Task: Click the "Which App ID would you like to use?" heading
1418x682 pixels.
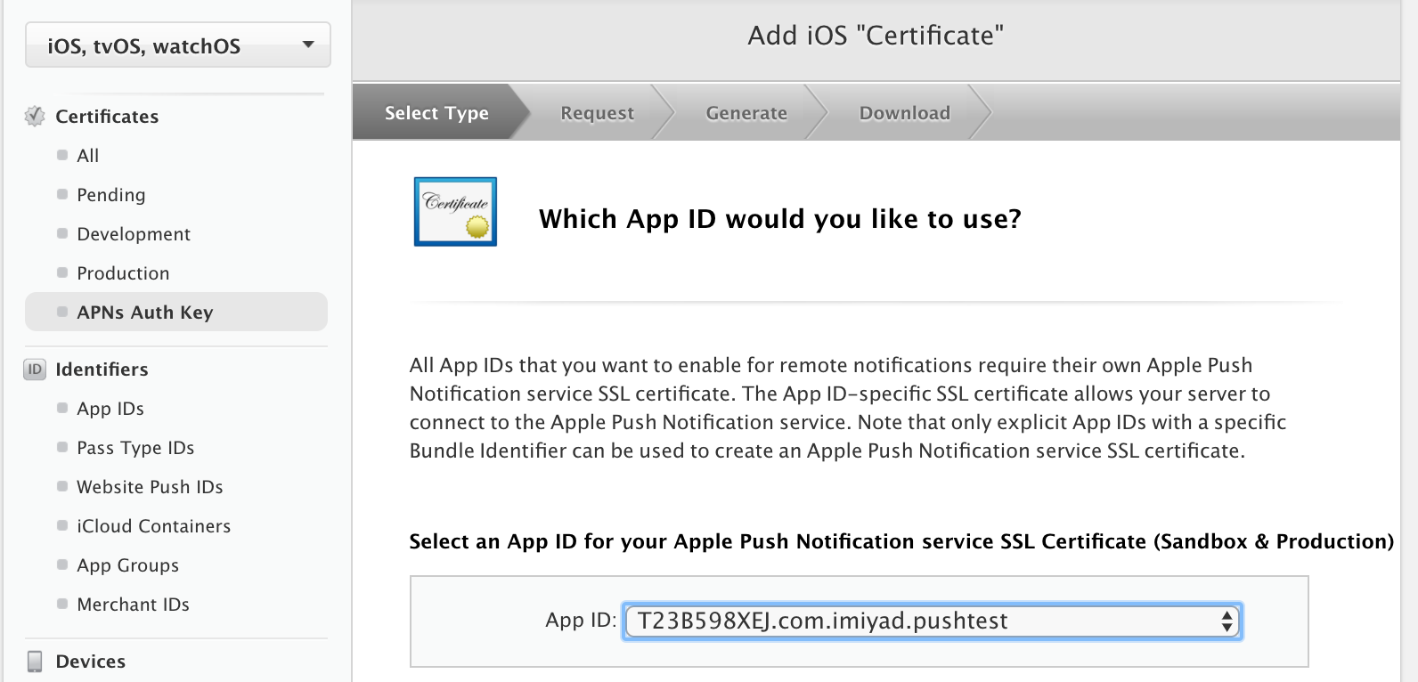Action: pos(779,218)
